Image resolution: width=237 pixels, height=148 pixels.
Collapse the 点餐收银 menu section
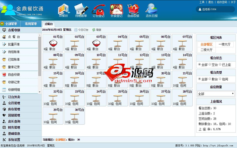pyautogui.click(x=21, y=30)
